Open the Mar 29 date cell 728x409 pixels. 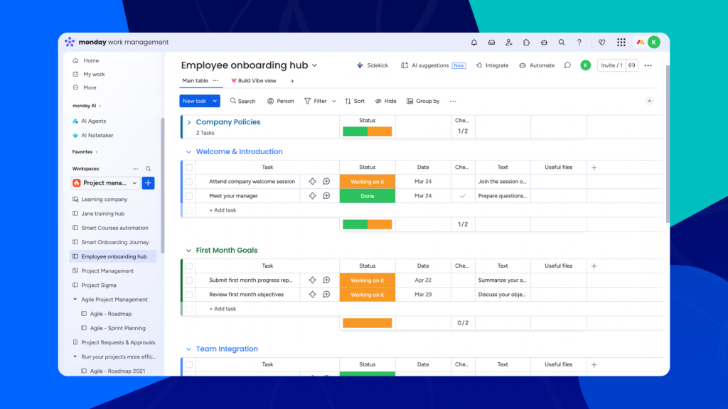pos(423,295)
